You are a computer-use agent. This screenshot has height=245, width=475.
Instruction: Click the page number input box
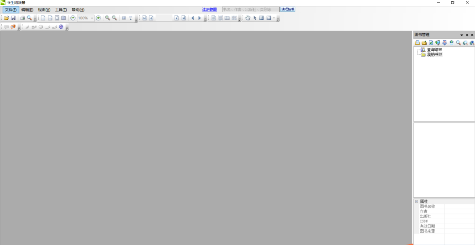pyautogui.click(x=164, y=18)
